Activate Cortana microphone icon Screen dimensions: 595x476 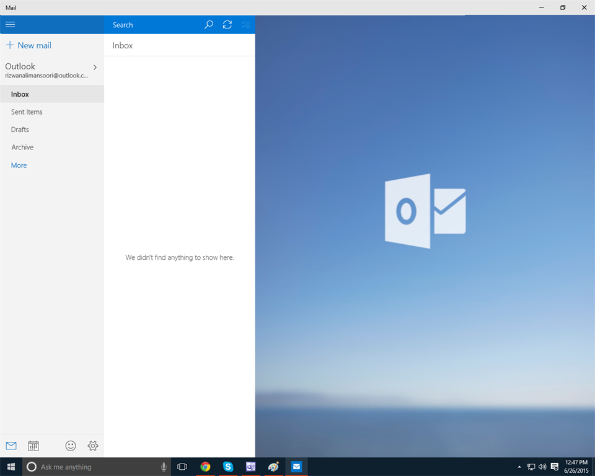pos(164,467)
